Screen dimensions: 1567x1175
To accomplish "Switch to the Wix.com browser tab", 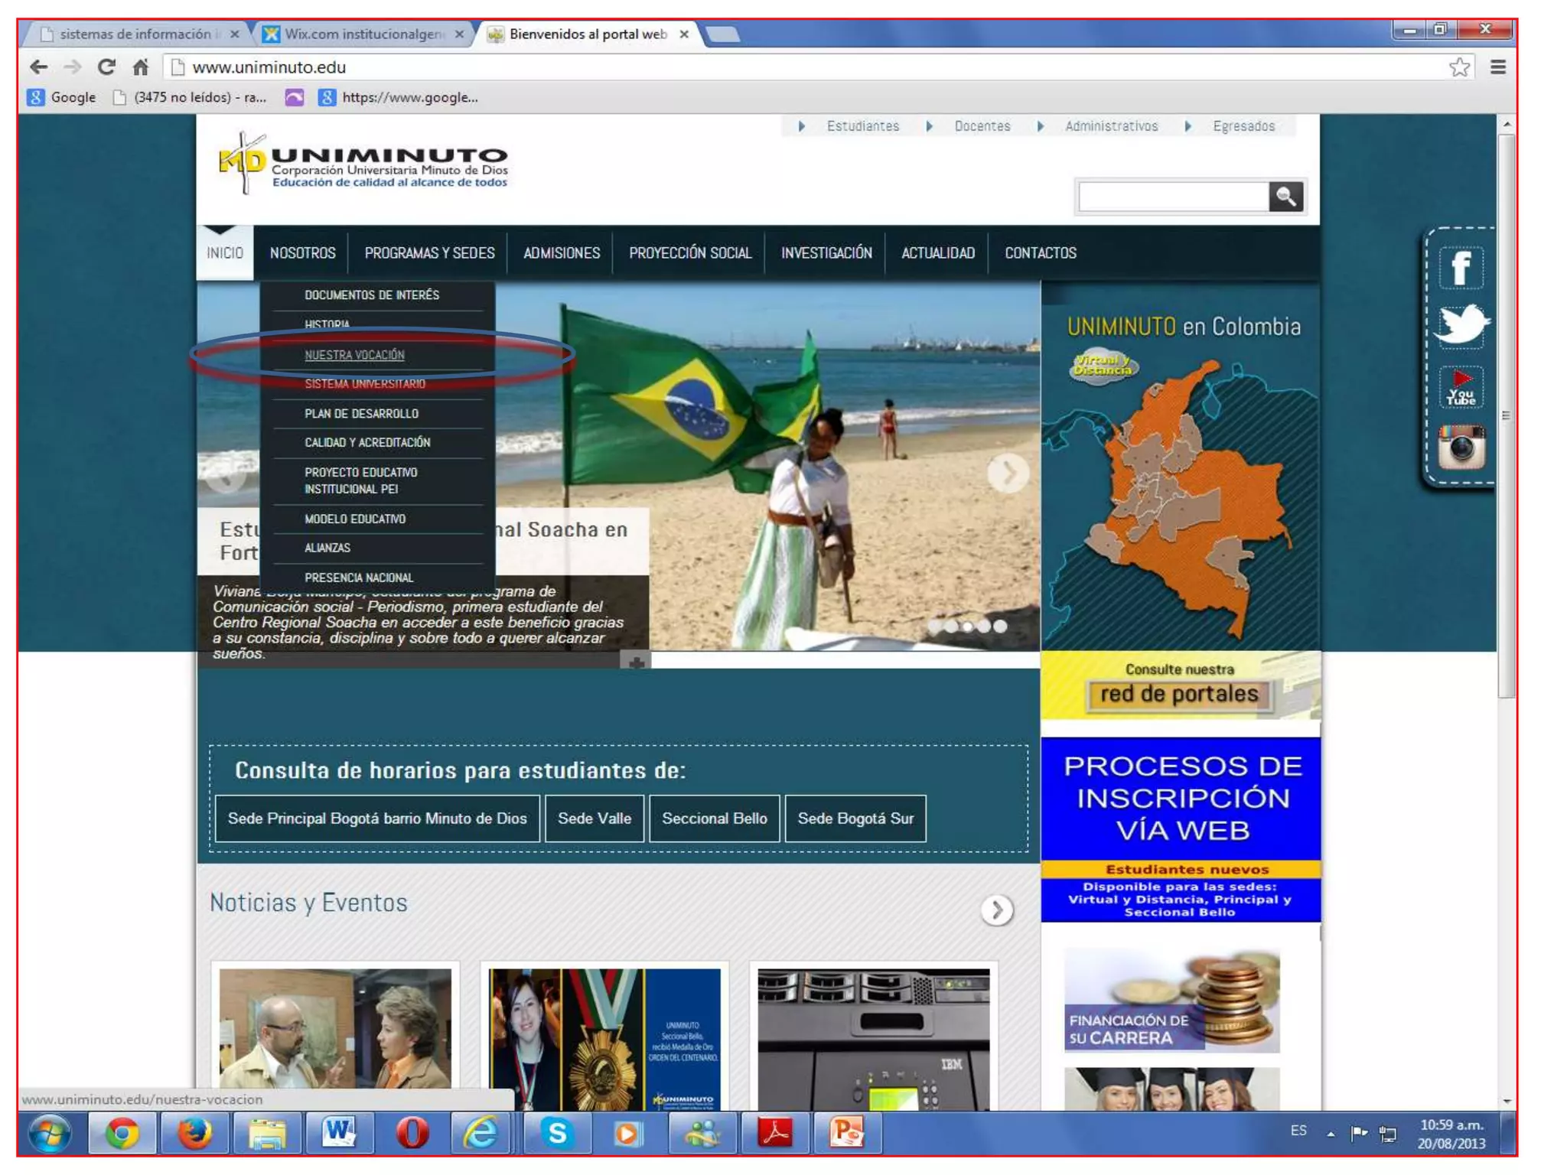I will point(363,34).
